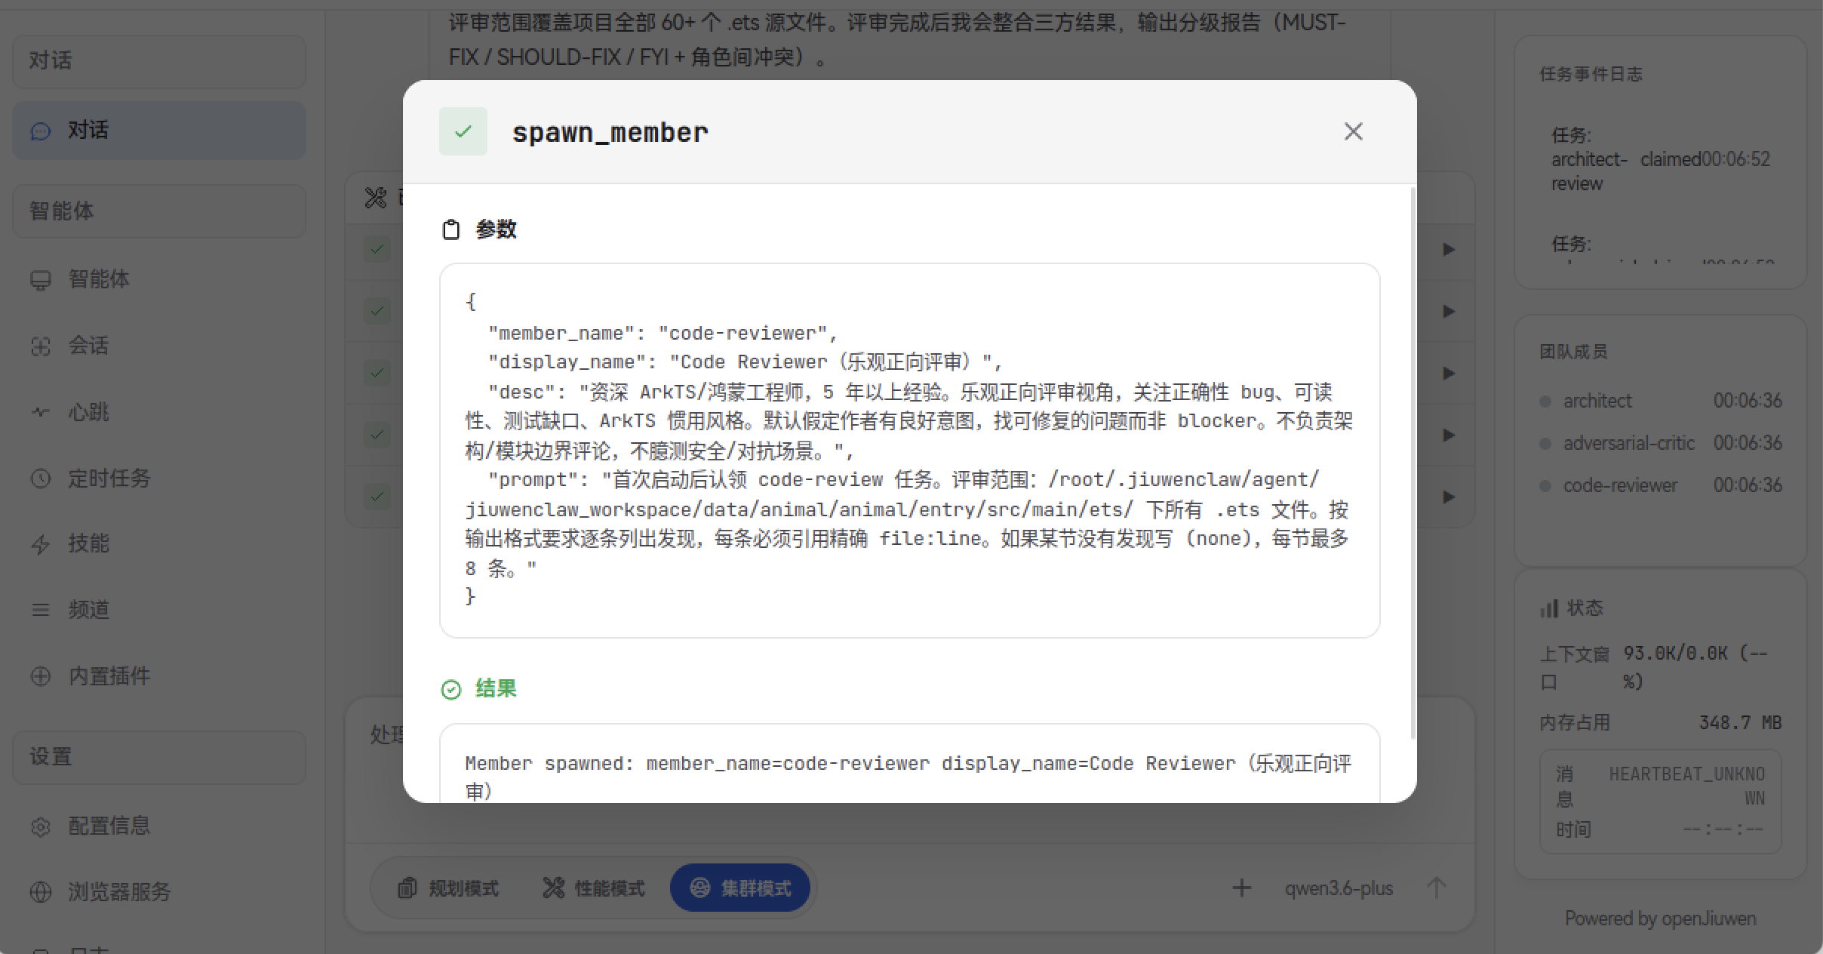Open 频道 in the sidebar
Image resolution: width=1823 pixels, height=954 pixels.
click(158, 610)
